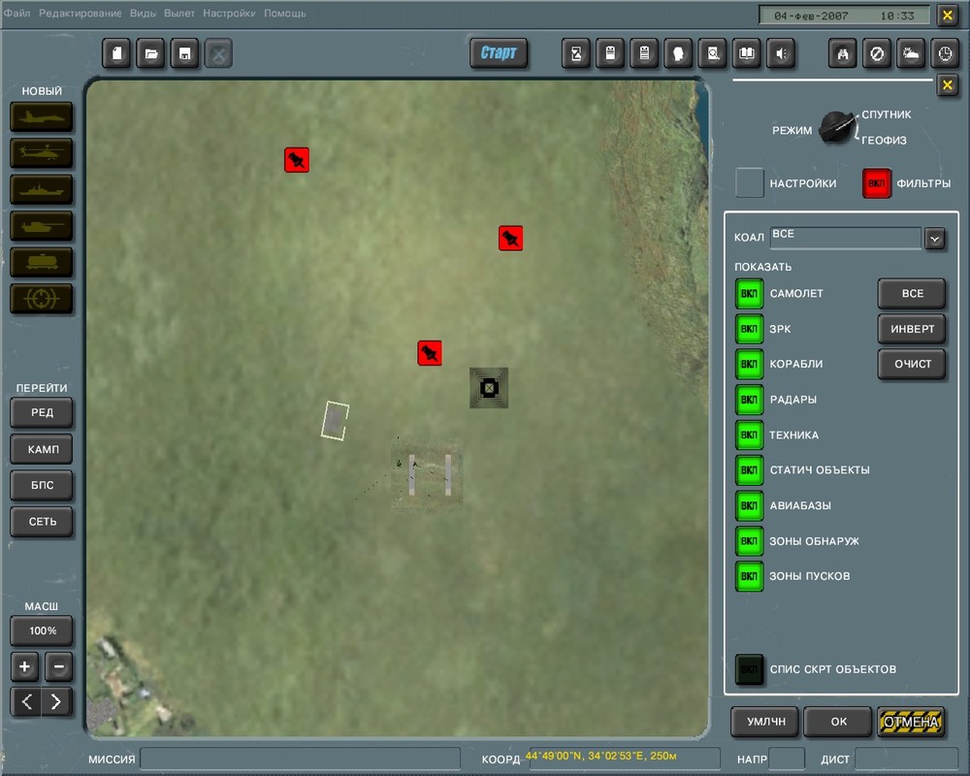This screenshot has height=776, width=970.
Task: Expand the КОАЛ coalition dropdown
Action: (935, 239)
